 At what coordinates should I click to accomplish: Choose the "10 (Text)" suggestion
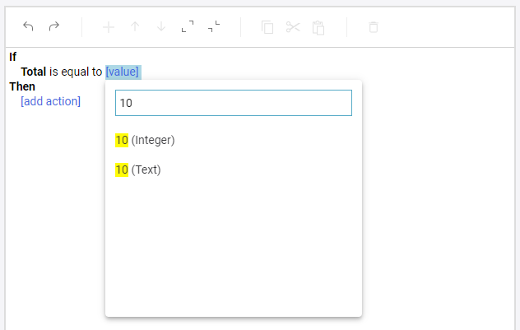[138, 170]
